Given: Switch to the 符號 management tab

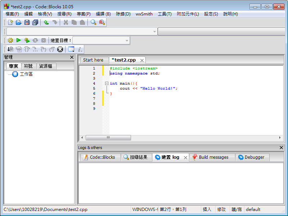Looking at the screenshot, I should (28, 66).
